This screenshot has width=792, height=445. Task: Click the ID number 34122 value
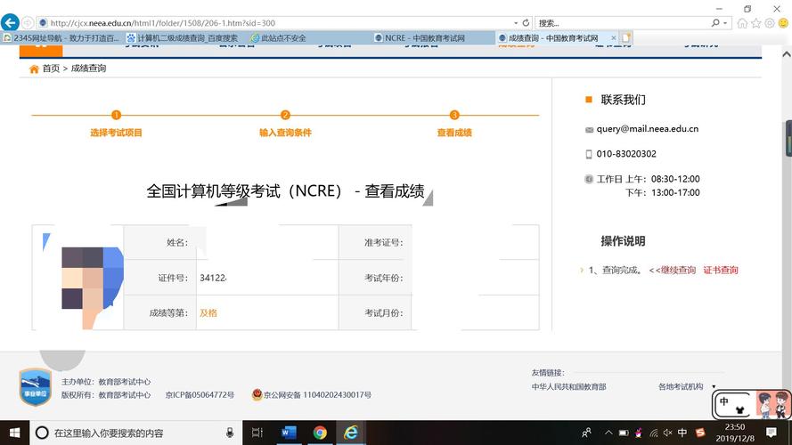click(x=213, y=278)
